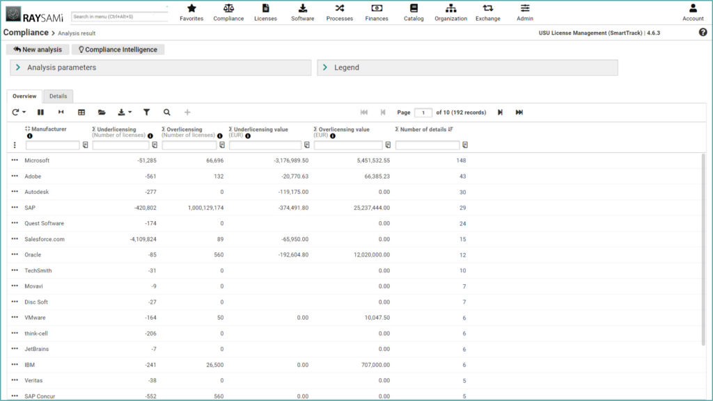Click the plus add icon in toolbar

pos(187,112)
